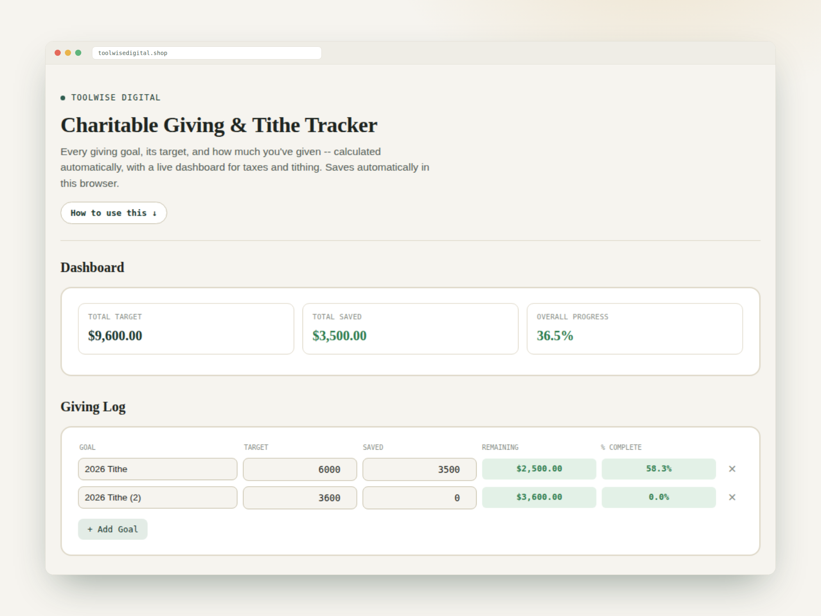Open the How to use this guide

pos(114,213)
